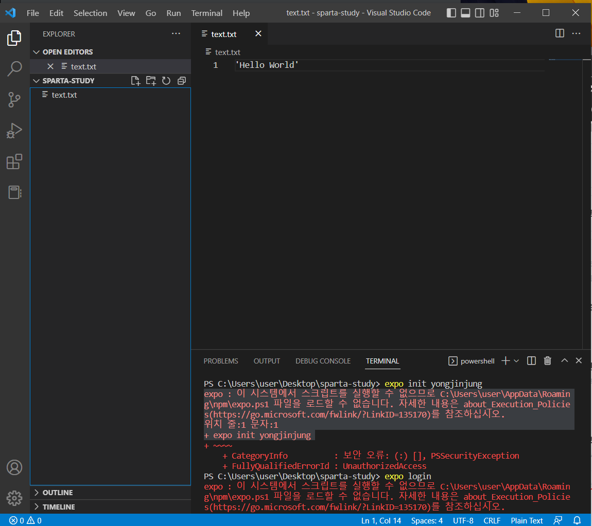Open the Help menu
592x526 pixels.
pyautogui.click(x=241, y=13)
